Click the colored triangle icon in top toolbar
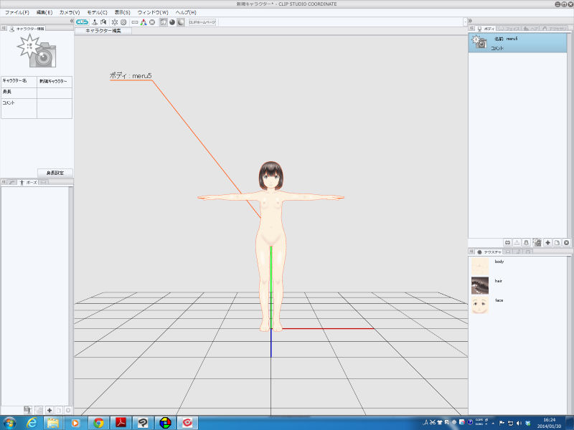This screenshot has height=430, width=574. point(143,22)
